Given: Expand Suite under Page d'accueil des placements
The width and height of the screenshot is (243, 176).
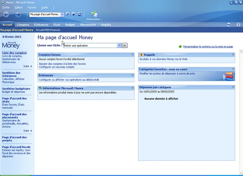Looking at the screenshot, I should pyautogui.click(x=28, y=131).
